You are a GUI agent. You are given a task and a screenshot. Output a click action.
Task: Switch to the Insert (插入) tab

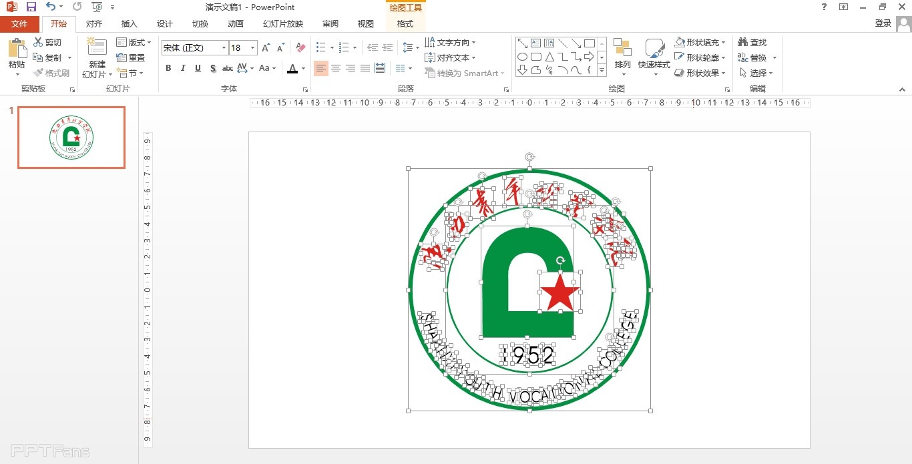tap(129, 24)
